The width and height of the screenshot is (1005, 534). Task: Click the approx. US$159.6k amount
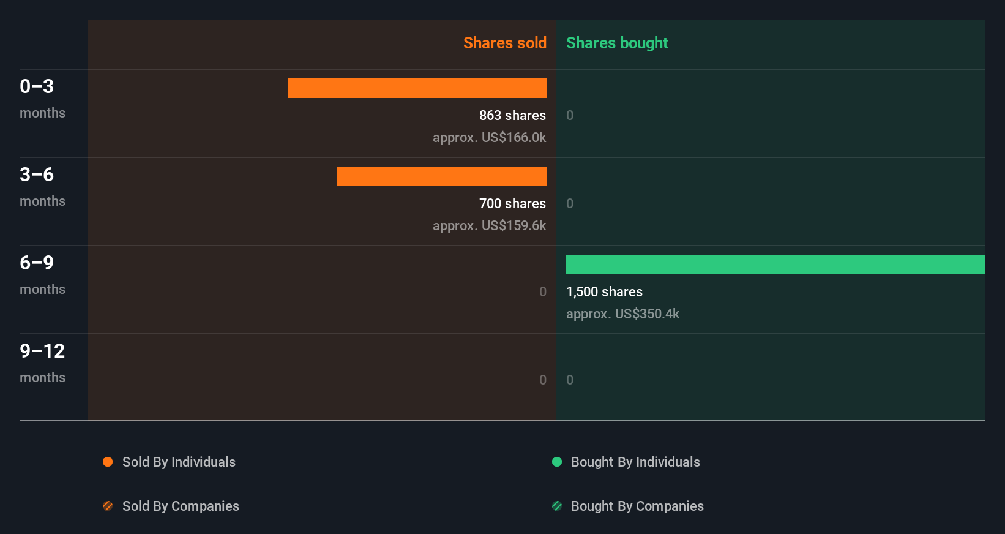489,226
